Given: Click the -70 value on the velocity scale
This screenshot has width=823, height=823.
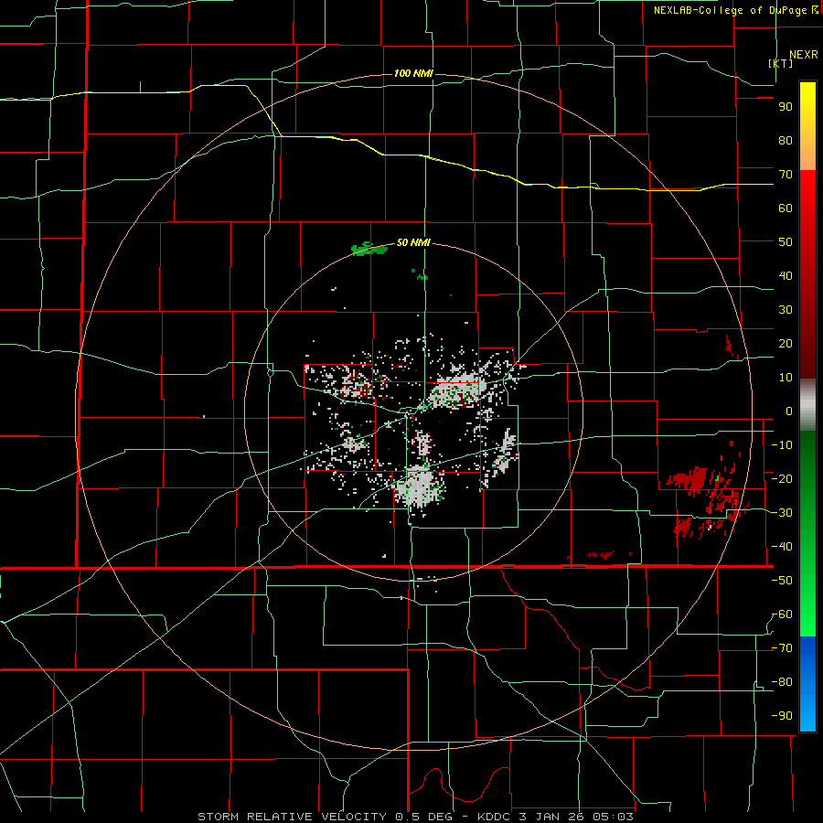Looking at the screenshot, I should [x=782, y=648].
